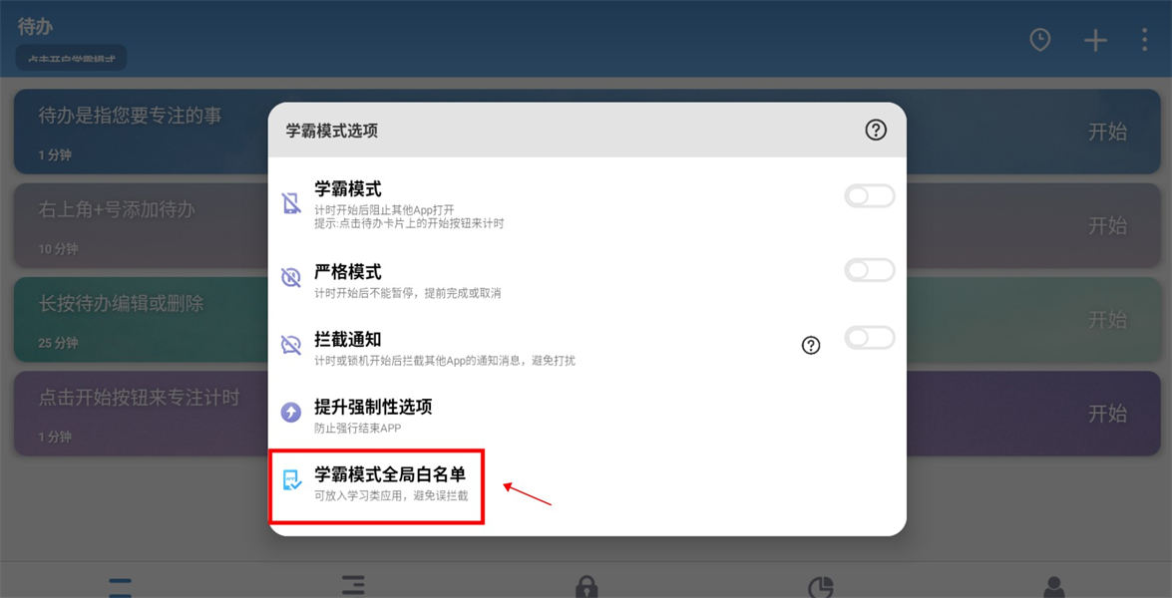Open 学霸模式全局白名单 option
The width and height of the screenshot is (1172, 598).
[377, 485]
